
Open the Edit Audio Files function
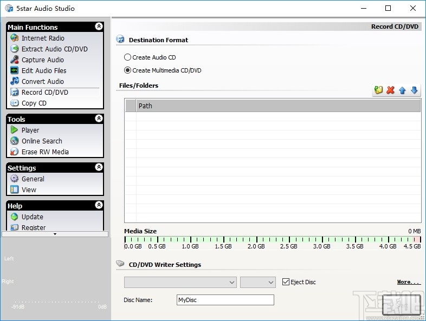(x=44, y=70)
